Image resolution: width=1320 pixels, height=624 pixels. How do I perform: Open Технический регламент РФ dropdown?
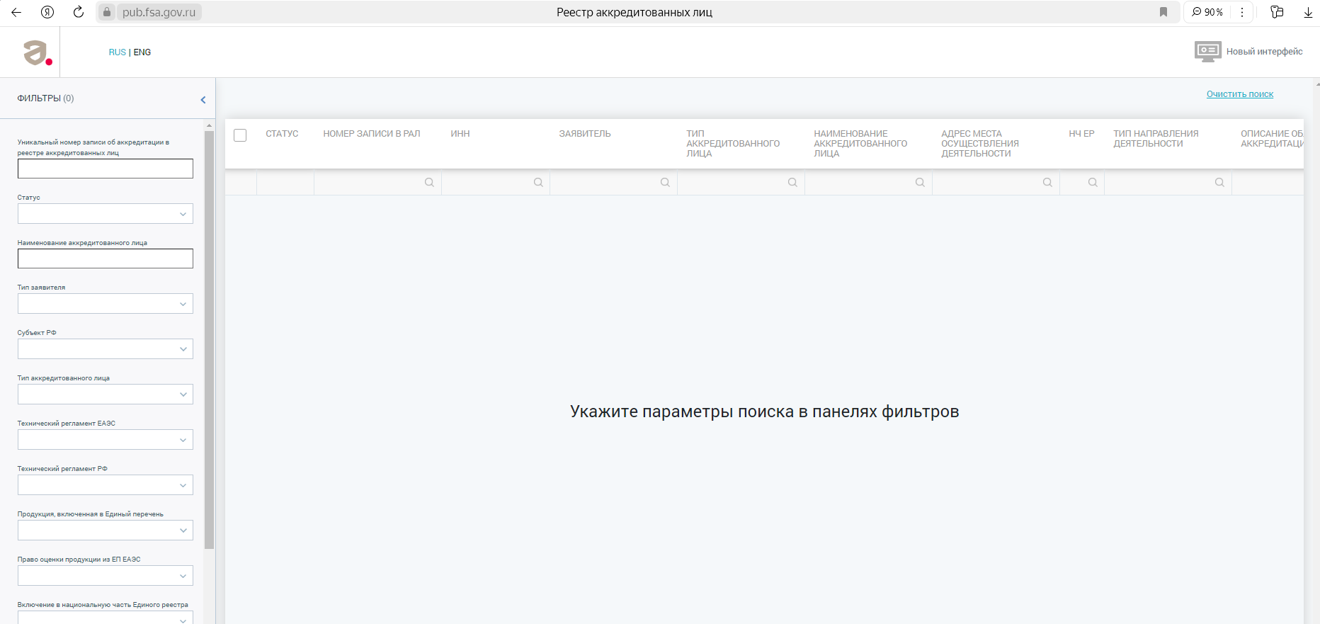(x=106, y=485)
